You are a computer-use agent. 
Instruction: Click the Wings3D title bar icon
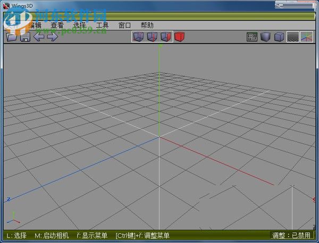tap(6, 6)
